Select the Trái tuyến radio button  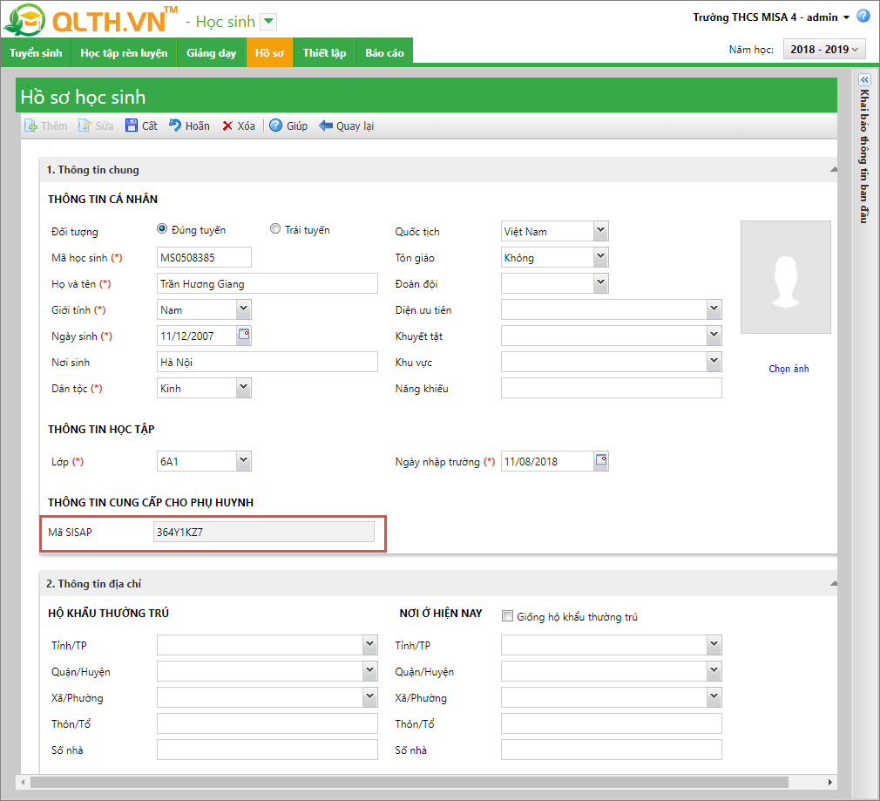[x=275, y=229]
